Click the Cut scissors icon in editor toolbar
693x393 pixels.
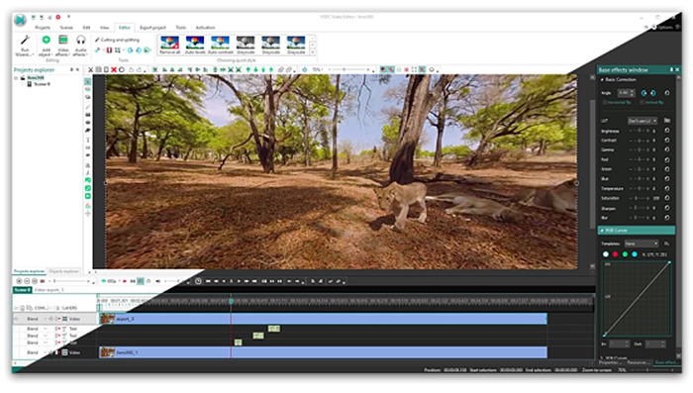coord(91,70)
